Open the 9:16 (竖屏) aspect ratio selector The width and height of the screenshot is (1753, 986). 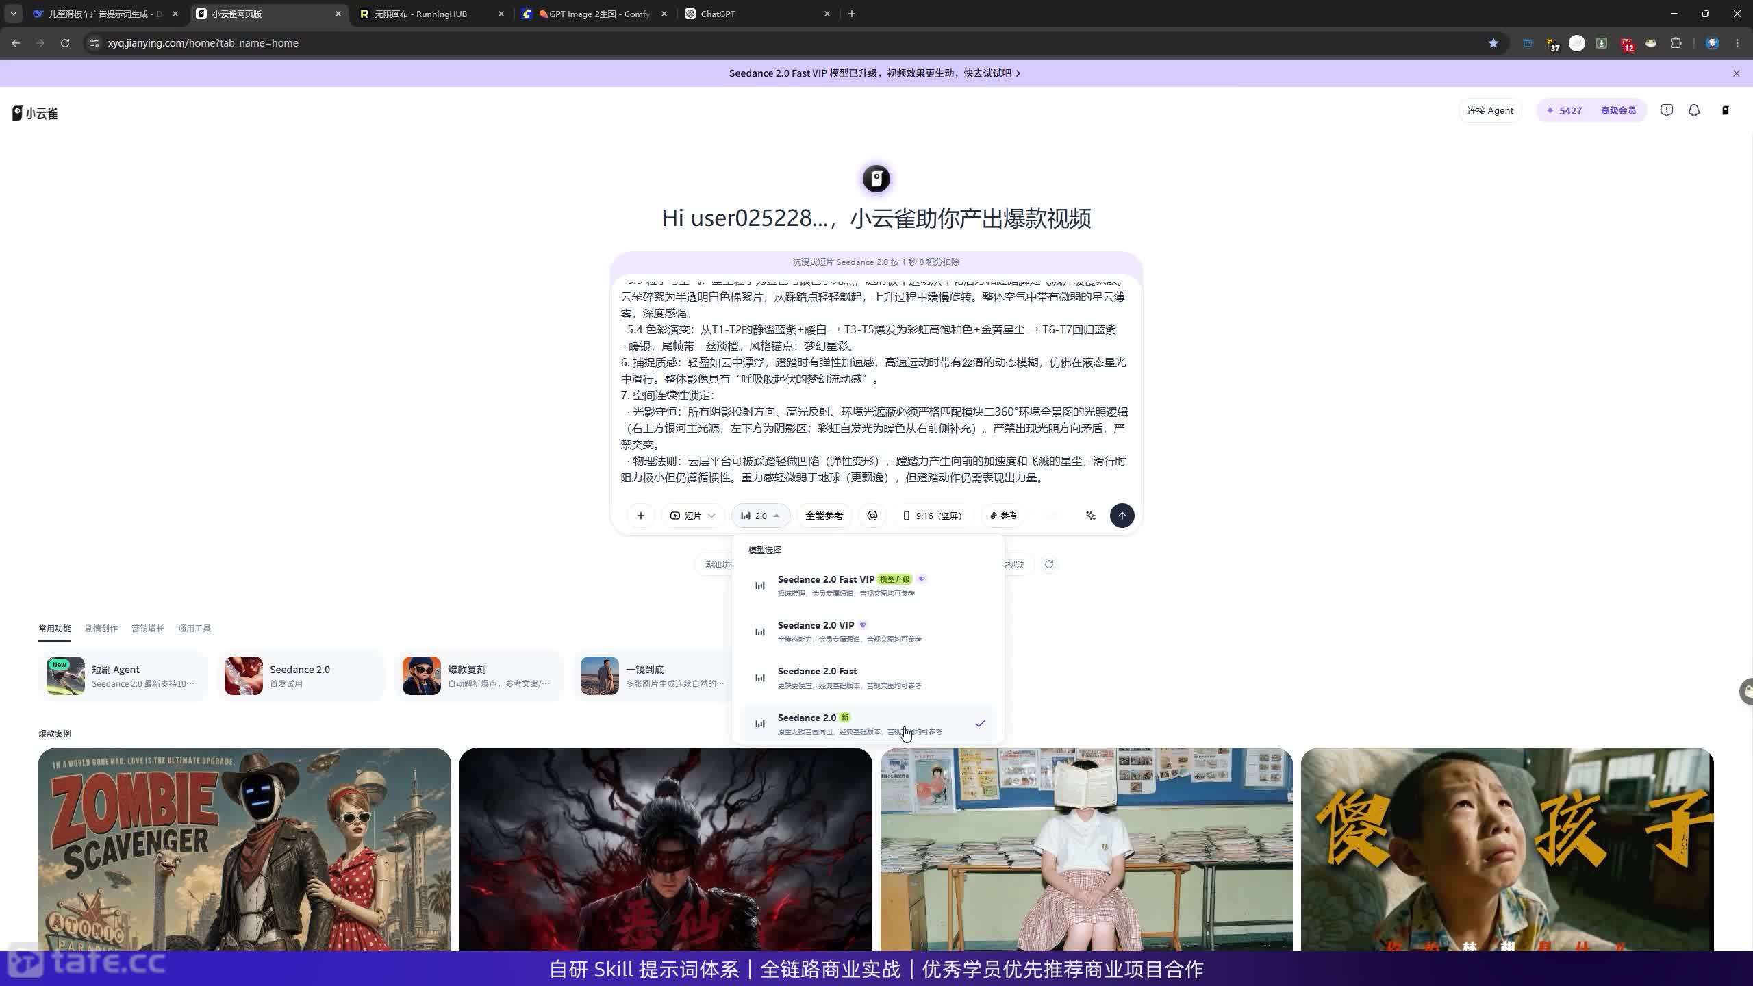point(933,516)
